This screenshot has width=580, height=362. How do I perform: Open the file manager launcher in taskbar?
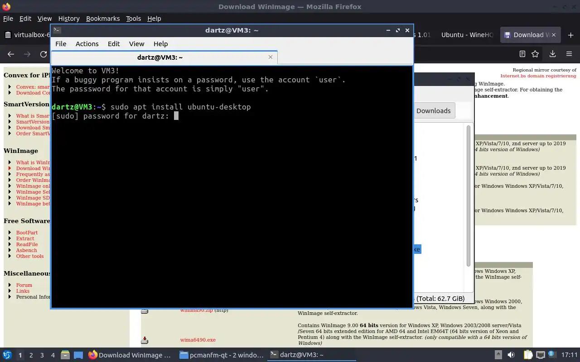(x=65, y=355)
